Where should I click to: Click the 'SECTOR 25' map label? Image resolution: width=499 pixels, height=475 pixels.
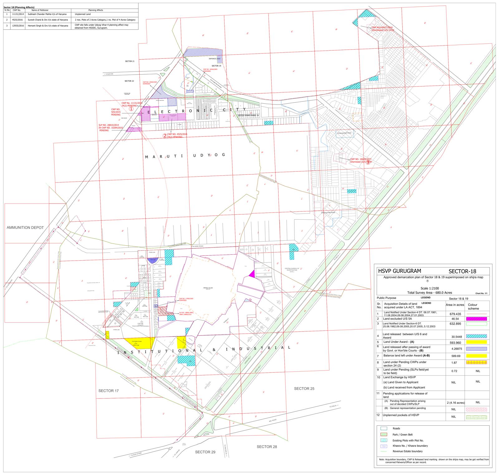point(304,389)
